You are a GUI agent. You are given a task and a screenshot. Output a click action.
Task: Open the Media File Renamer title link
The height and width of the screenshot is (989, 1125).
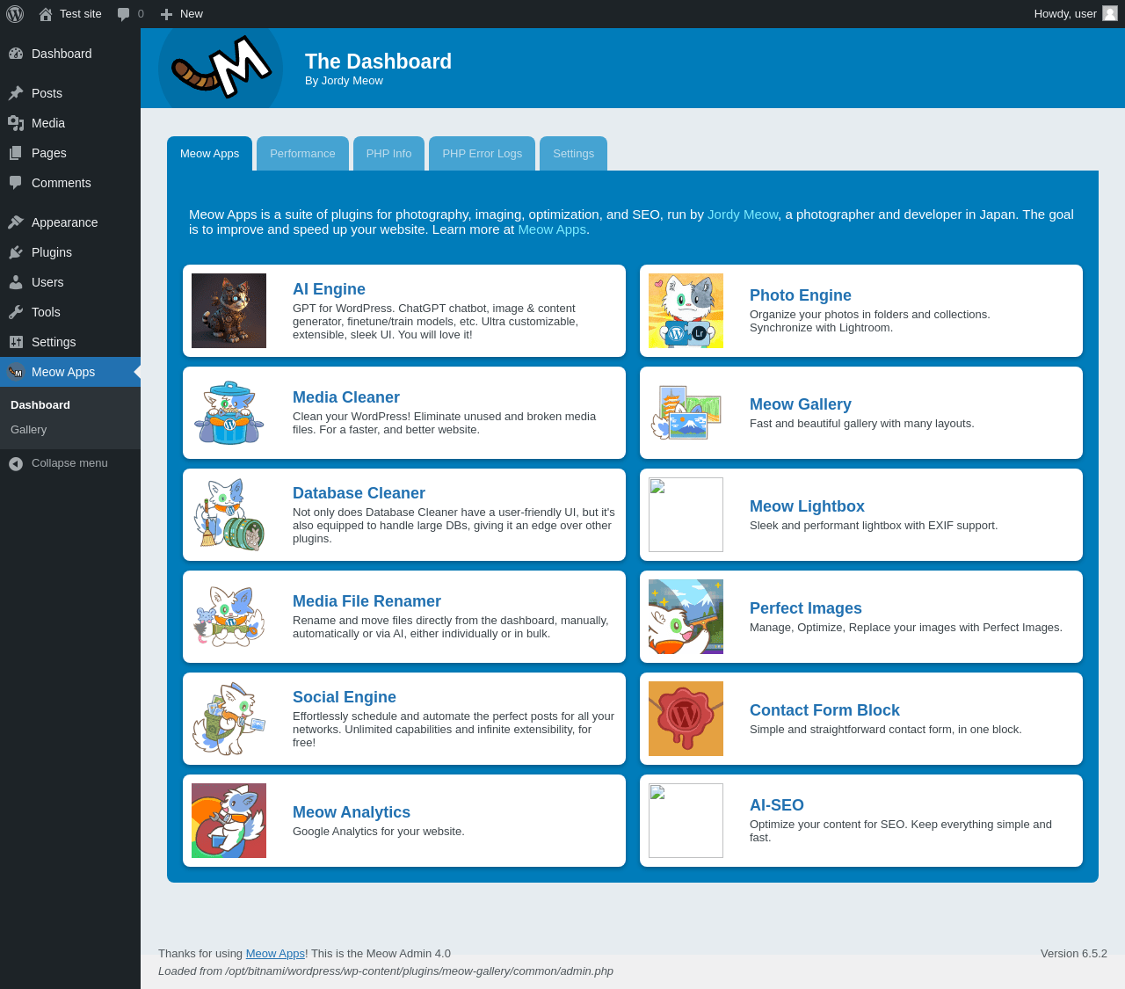367,601
